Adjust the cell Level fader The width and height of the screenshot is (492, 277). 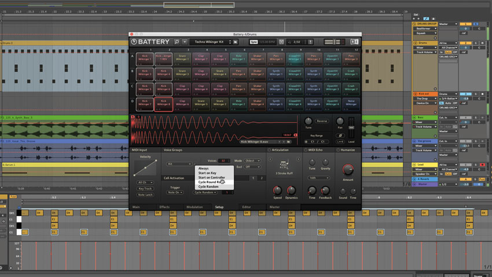(x=351, y=127)
